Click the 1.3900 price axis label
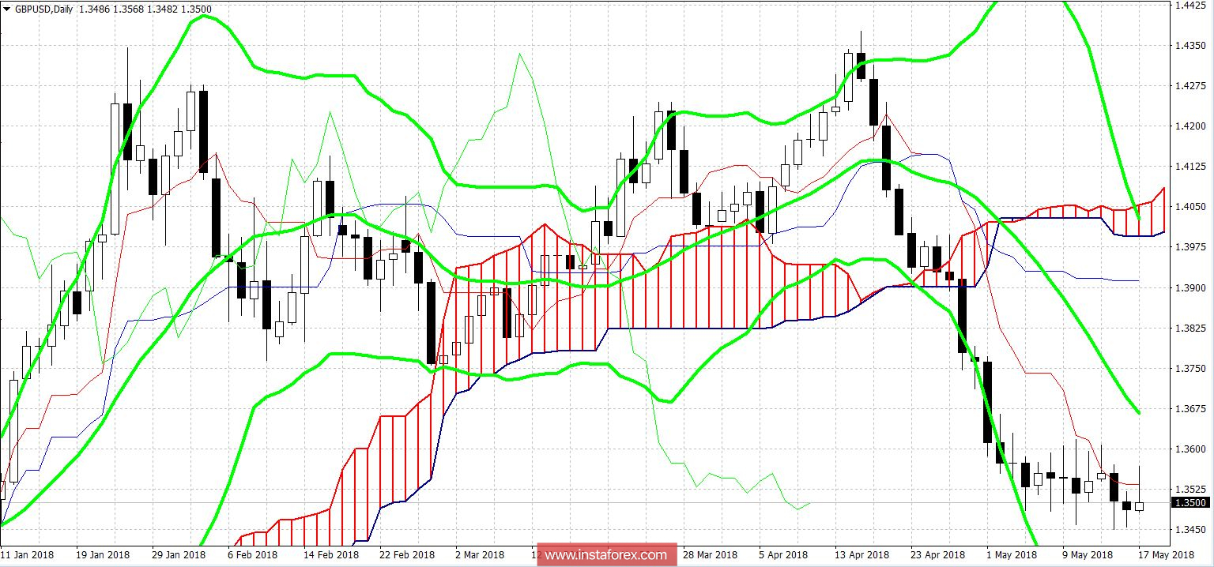 click(x=1190, y=287)
